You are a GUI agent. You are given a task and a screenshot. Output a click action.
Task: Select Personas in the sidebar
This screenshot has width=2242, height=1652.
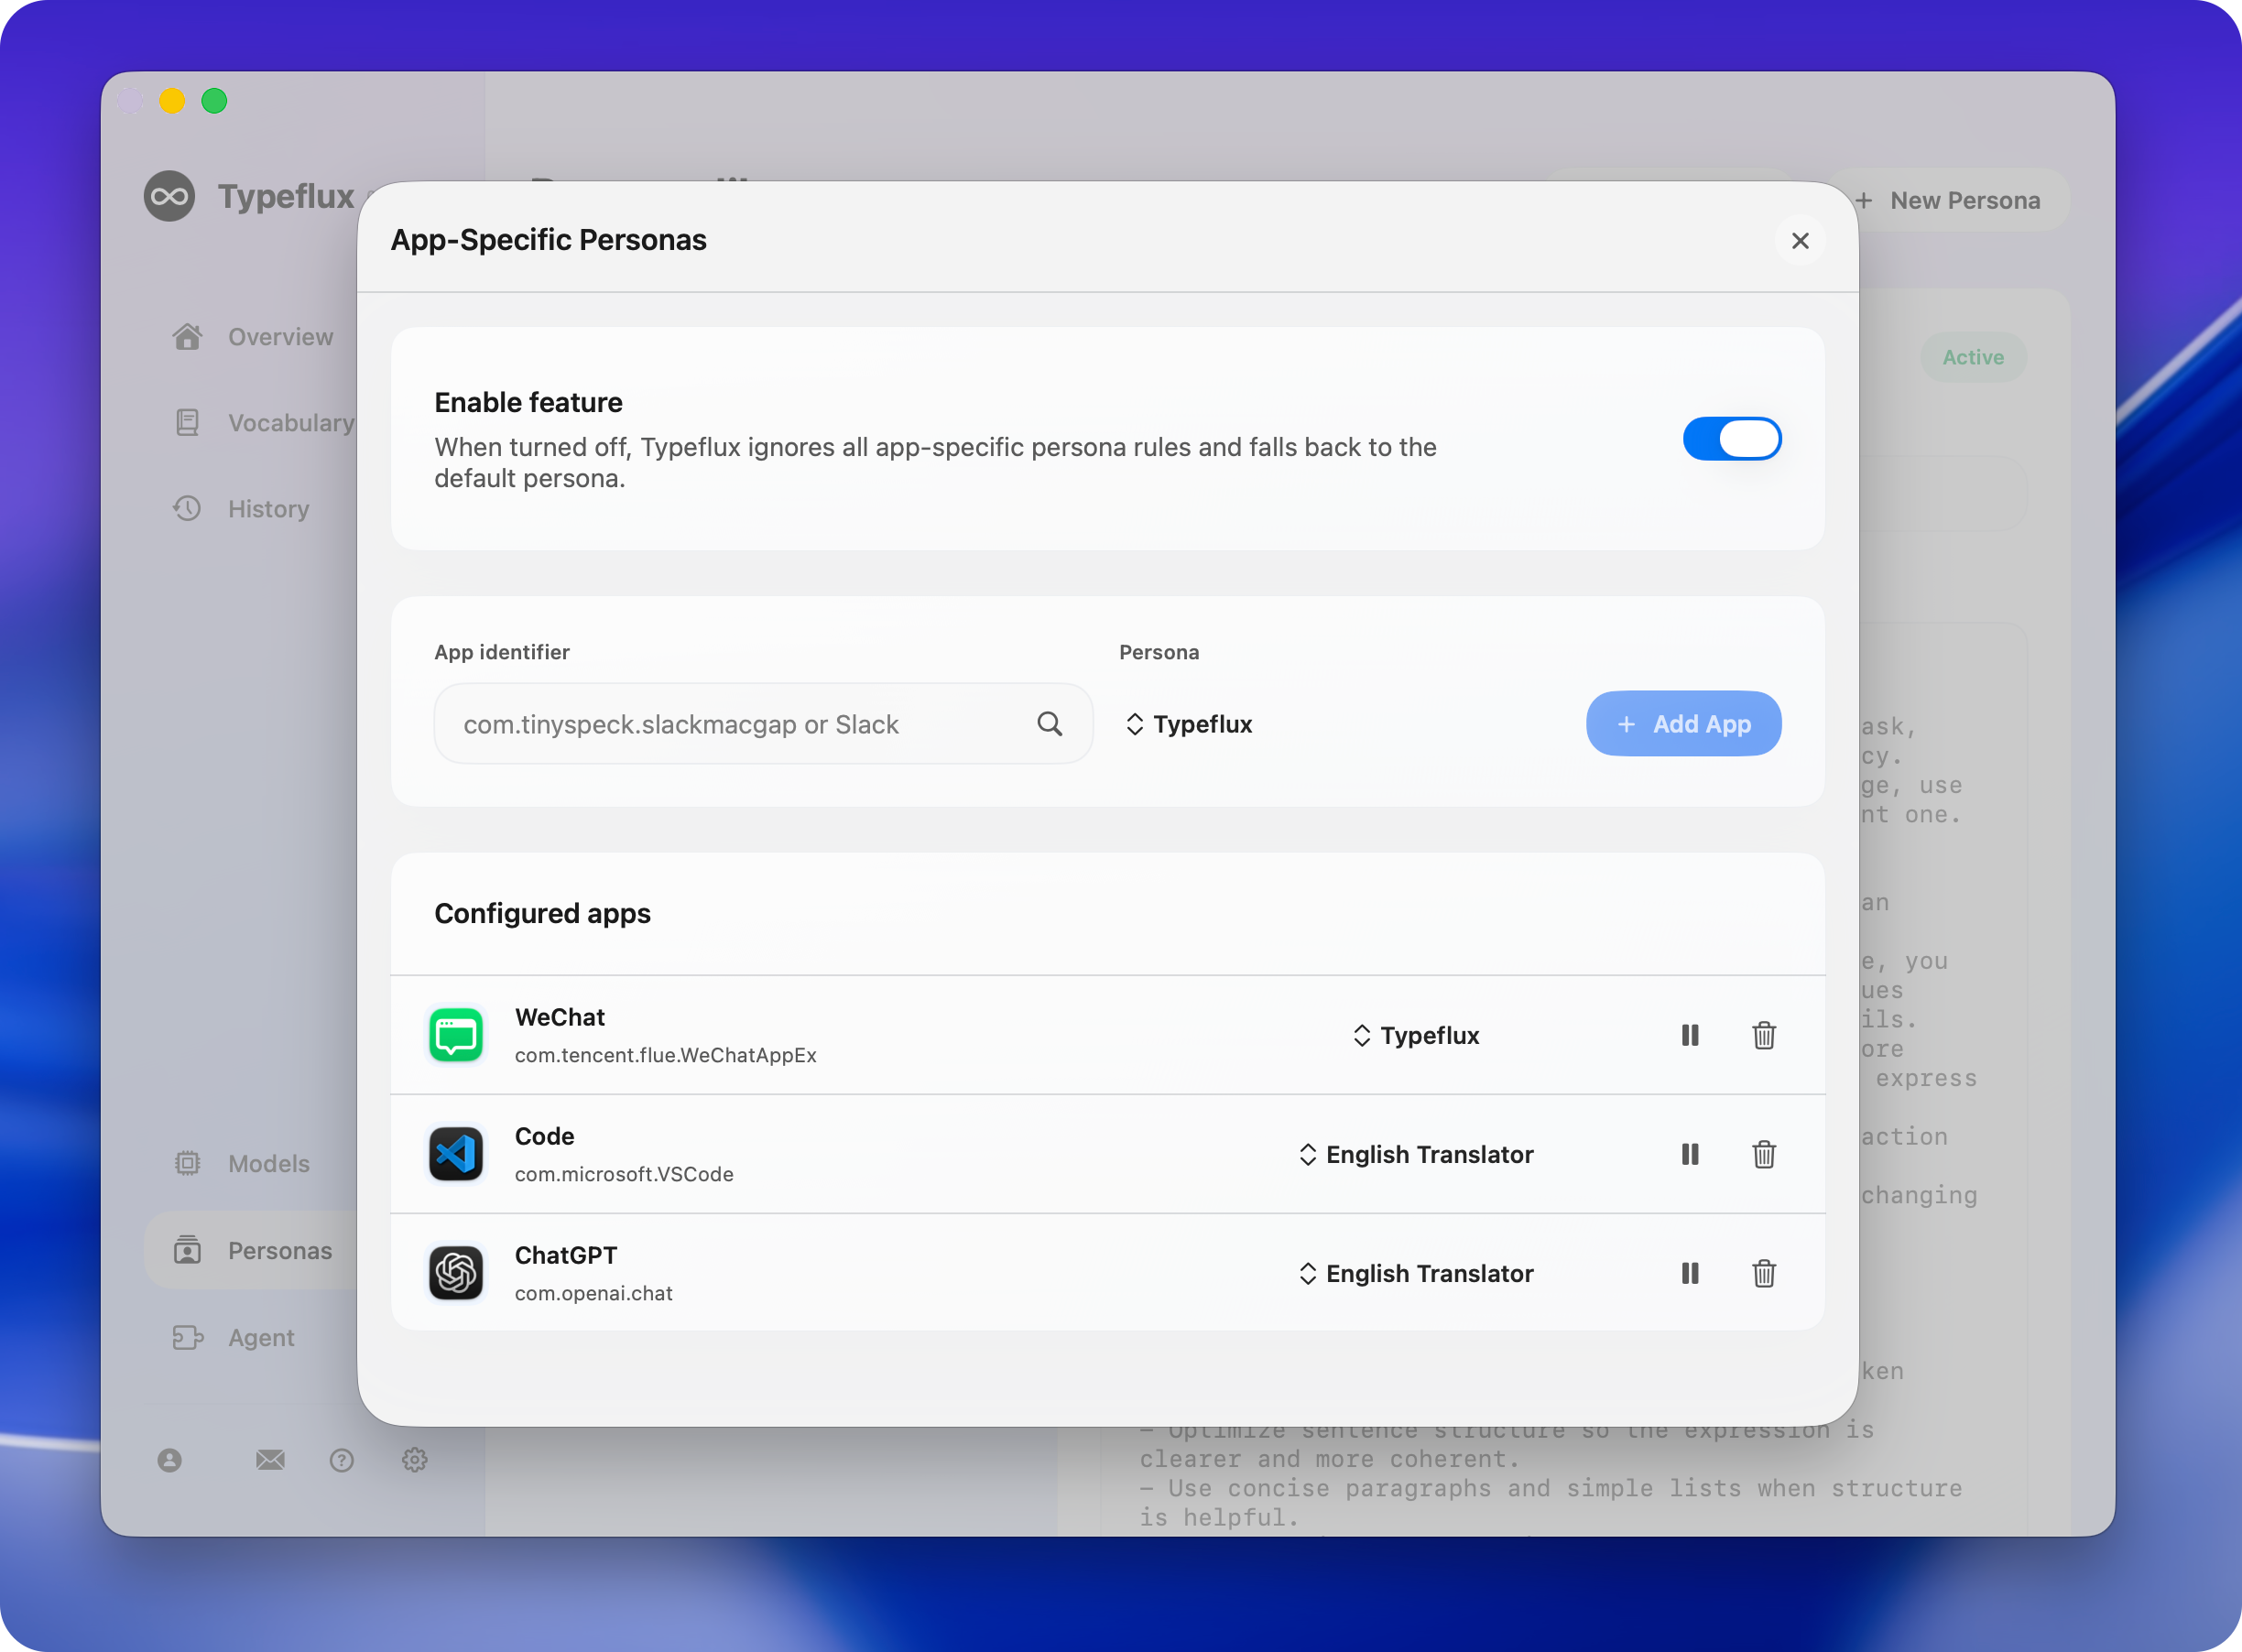[252, 1250]
